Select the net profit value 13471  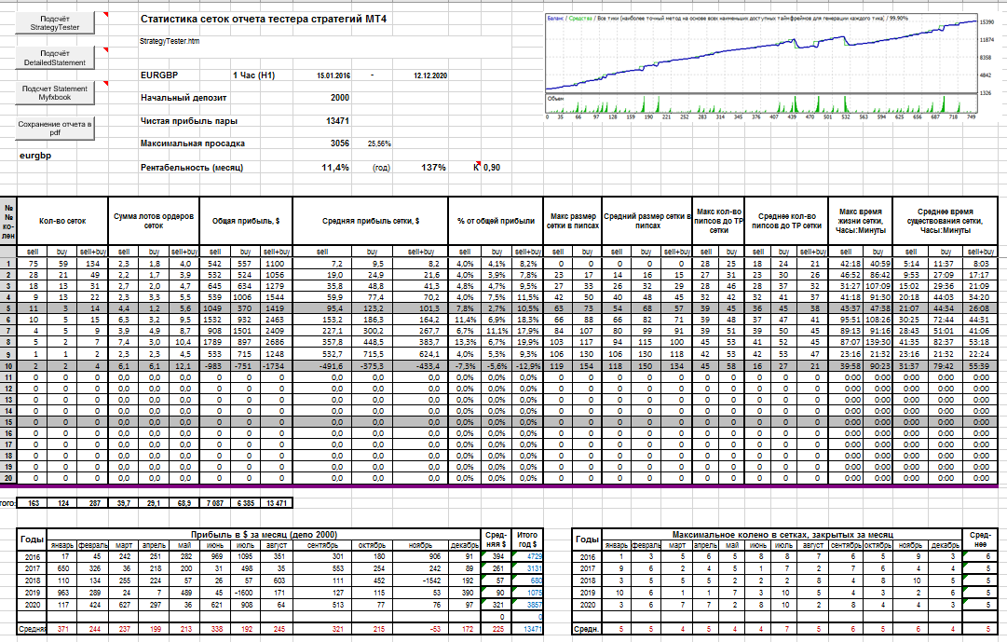[x=338, y=121]
